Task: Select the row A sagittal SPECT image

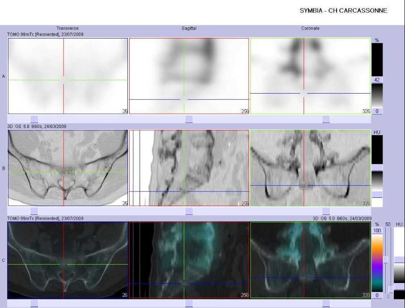Action: coord(189,76)
